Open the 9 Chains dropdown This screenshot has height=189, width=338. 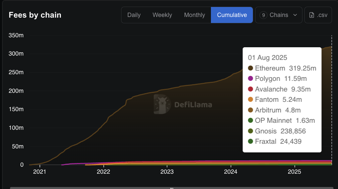[278, 15]
